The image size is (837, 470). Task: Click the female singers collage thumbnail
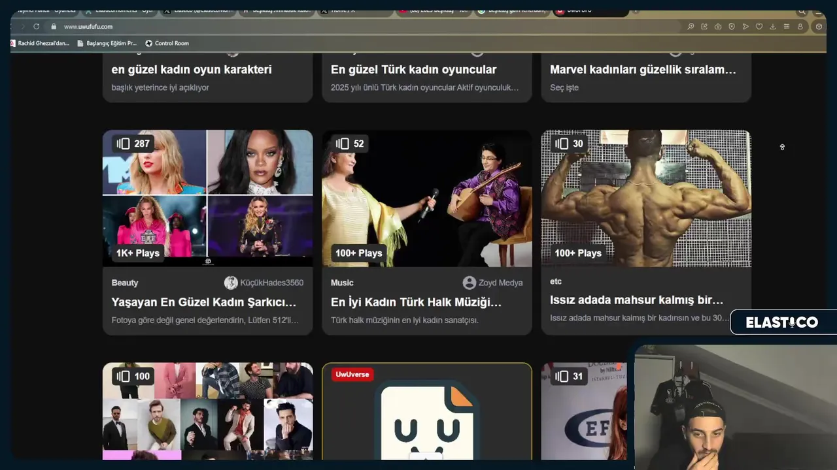(x=208, y=198)
